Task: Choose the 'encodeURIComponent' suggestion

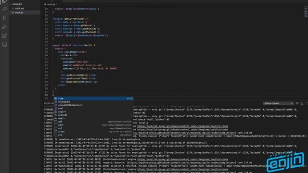Action: [94, 105]
